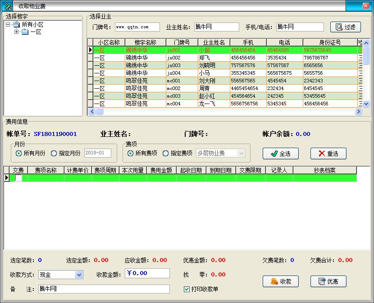
Task: Click 业主姓名 column header in owner table
Action: coord(214,42)
